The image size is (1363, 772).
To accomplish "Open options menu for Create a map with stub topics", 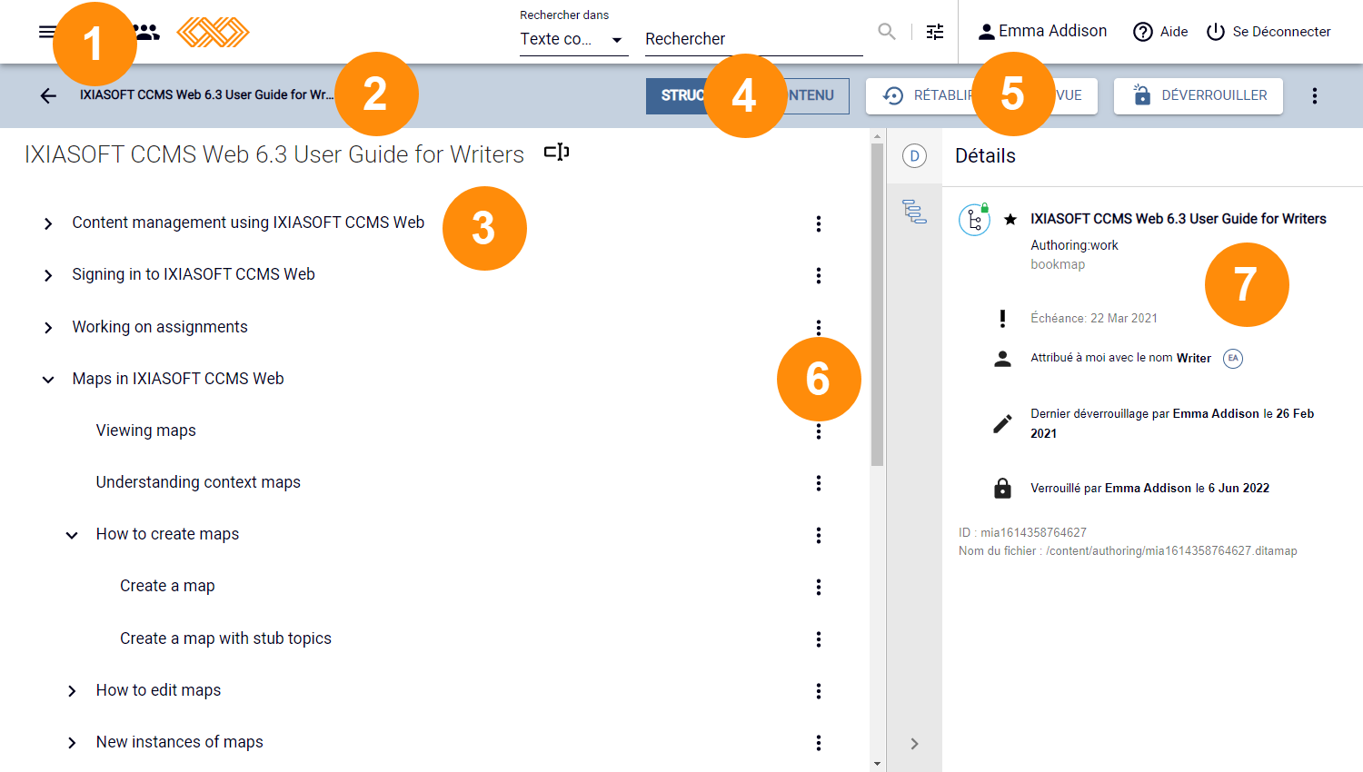I will [819, 639].
